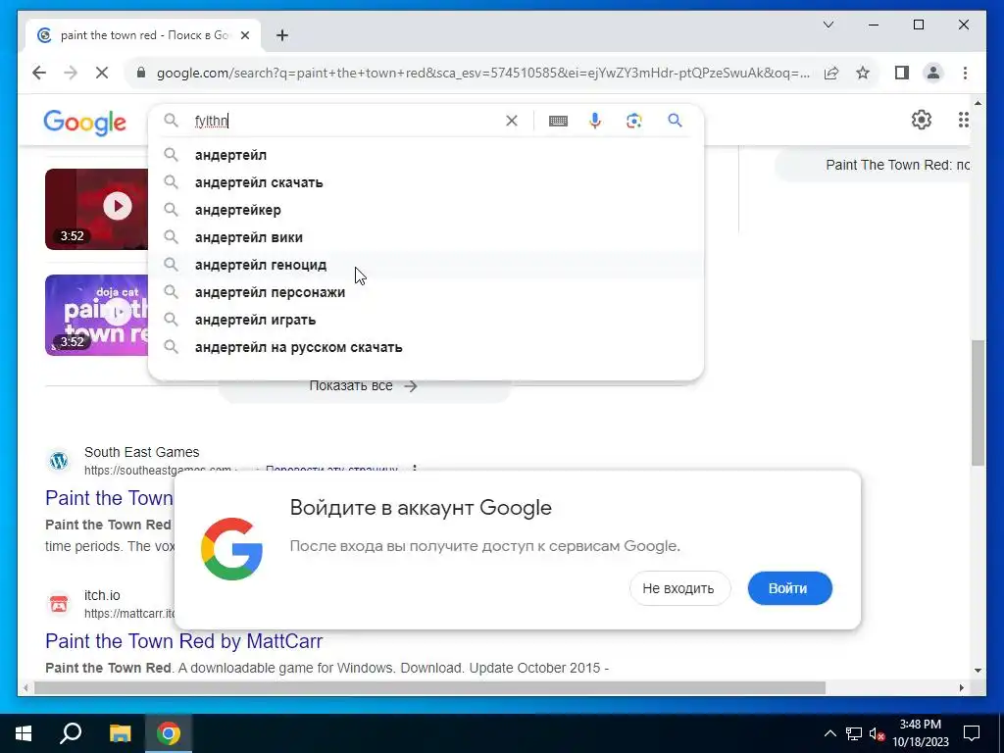
Task: Open a new tab with the plus button
Action: [282, 35]
